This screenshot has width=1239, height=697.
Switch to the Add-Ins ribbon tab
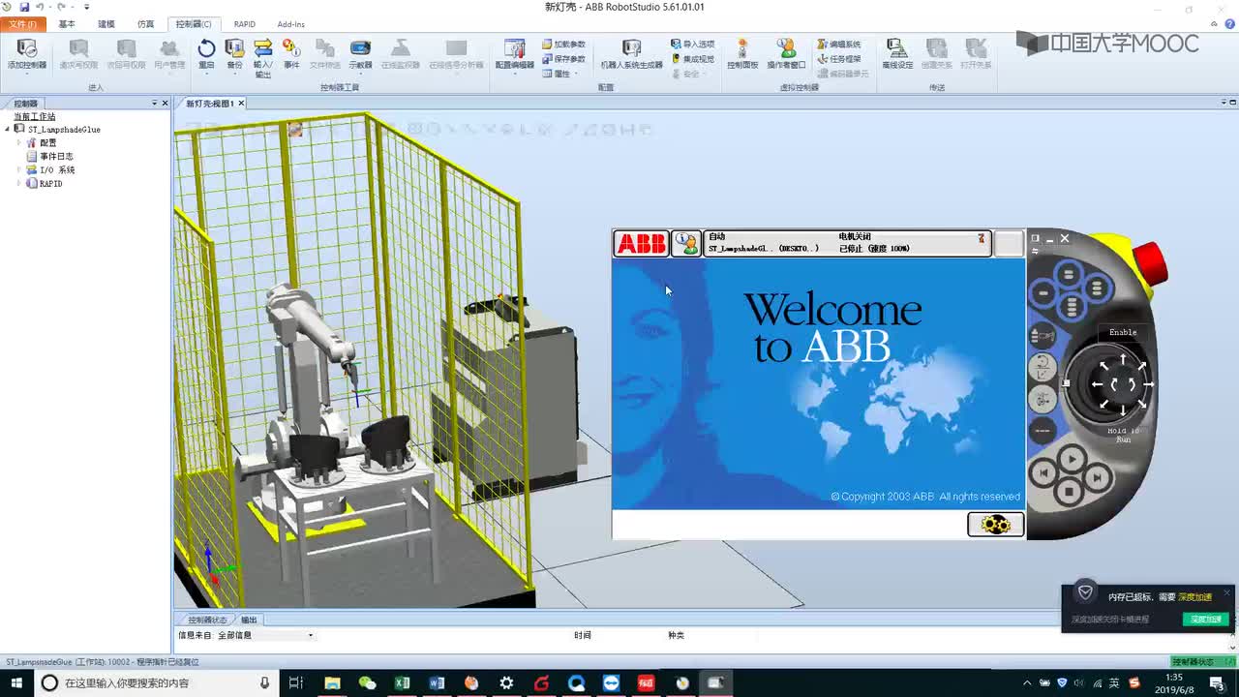[291, 24]
